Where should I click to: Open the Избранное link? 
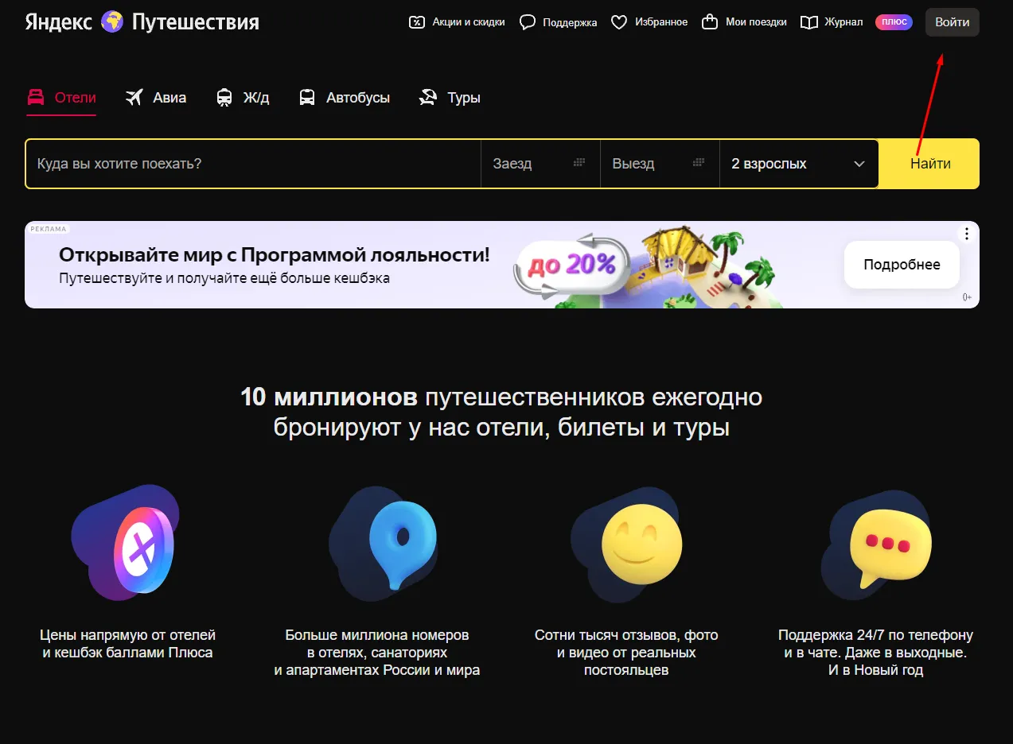[x=649, y=22]
